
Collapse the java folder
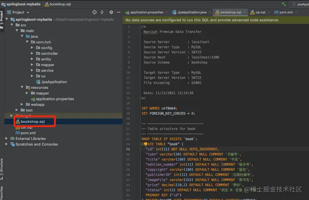pyautogui.click(x=22, y=36)
